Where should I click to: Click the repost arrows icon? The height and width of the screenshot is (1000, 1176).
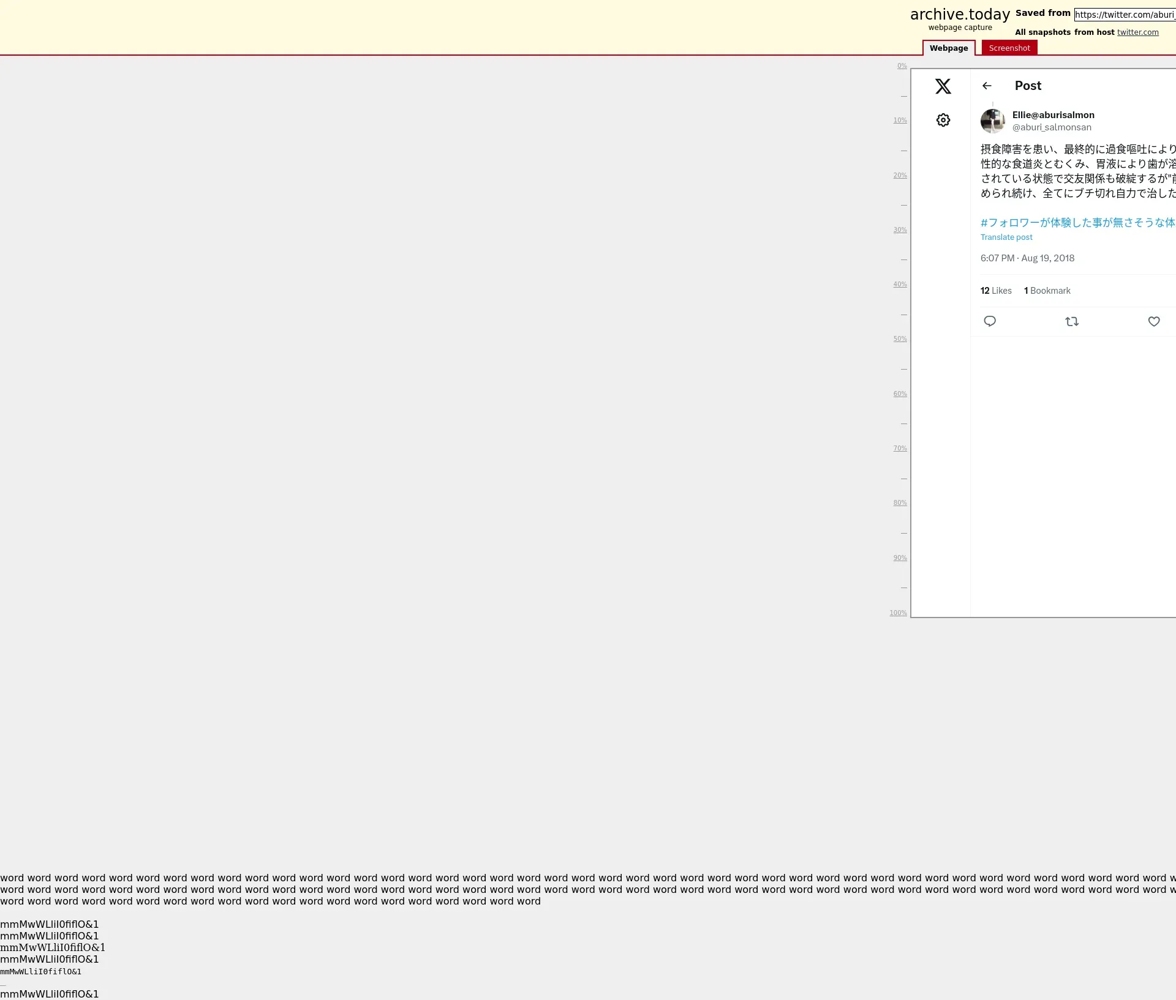click(1072, 321)
